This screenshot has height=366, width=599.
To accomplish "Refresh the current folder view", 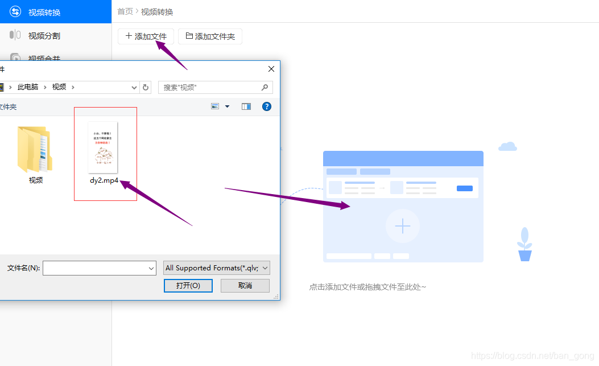I will [x=146, y=87].
